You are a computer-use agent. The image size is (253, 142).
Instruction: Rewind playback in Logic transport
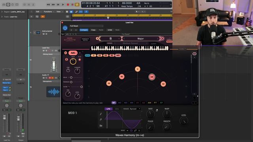click(x=48, y=5)
